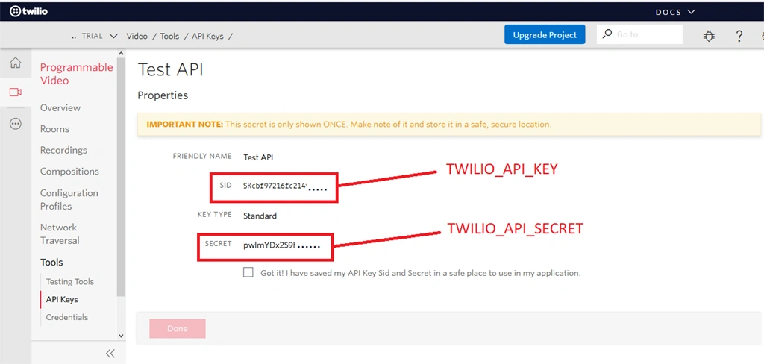This screenshot has width=764, height=364.
Task: Click sidebar scroll down arrow
Action: (121, 336)
